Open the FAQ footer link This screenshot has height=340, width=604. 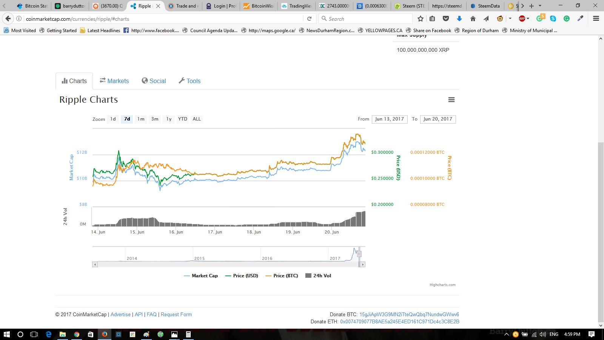[151, 314]
